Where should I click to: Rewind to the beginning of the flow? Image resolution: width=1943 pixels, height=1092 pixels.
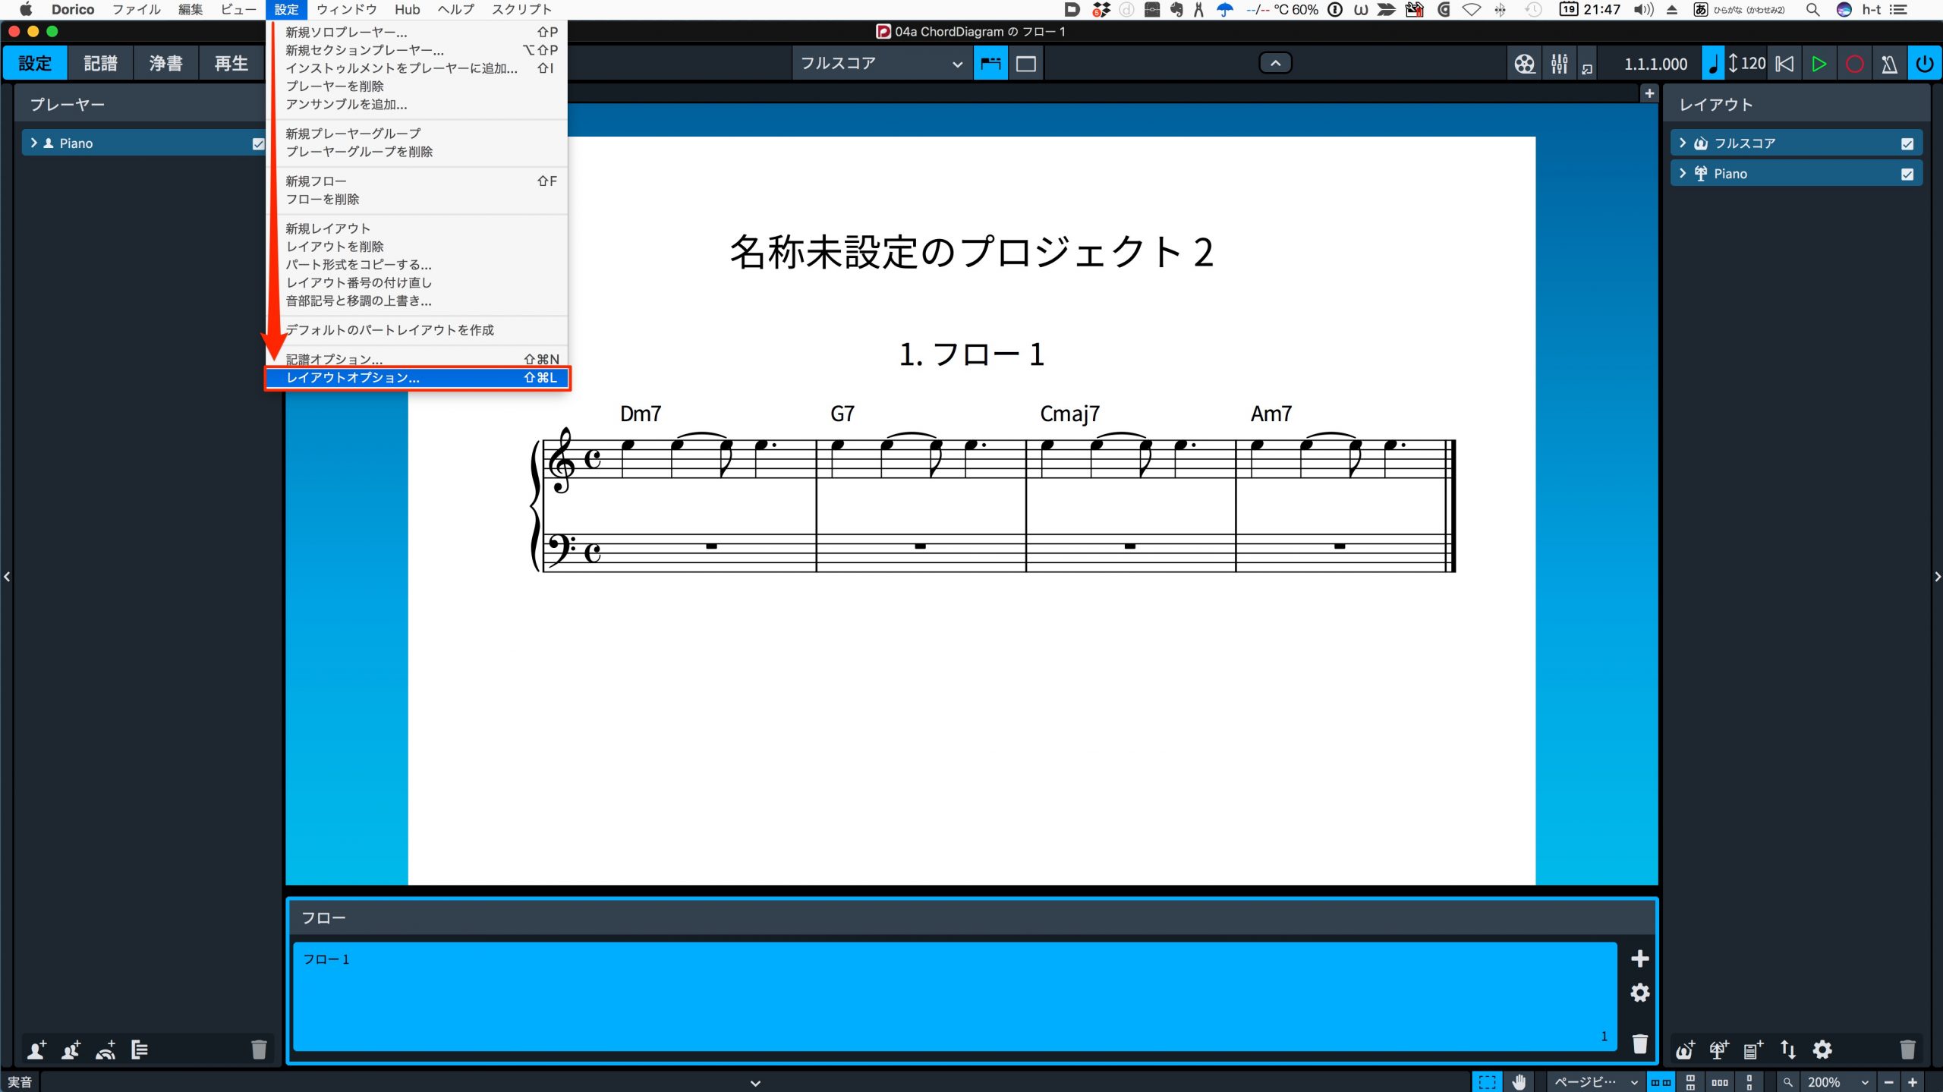pyautogui.click(x=1784, y=64)
